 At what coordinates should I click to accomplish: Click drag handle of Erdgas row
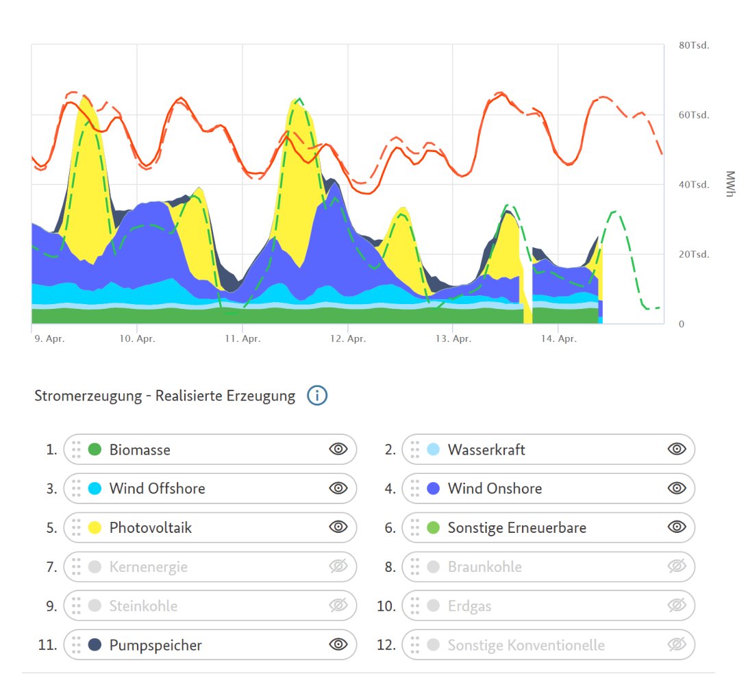[x=415, y=606]
